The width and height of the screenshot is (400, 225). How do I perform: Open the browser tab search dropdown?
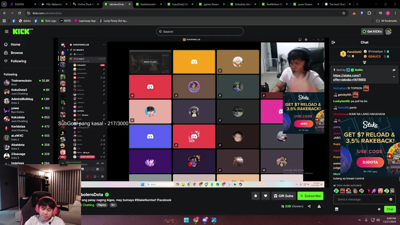tap(5, 4)
